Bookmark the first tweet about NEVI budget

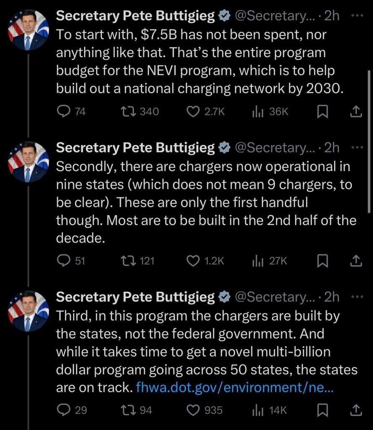[322, 112]
